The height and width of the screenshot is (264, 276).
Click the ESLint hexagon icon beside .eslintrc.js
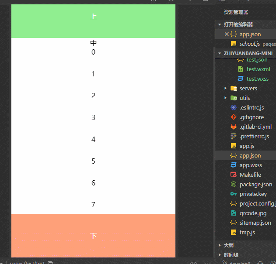point(234,107)
